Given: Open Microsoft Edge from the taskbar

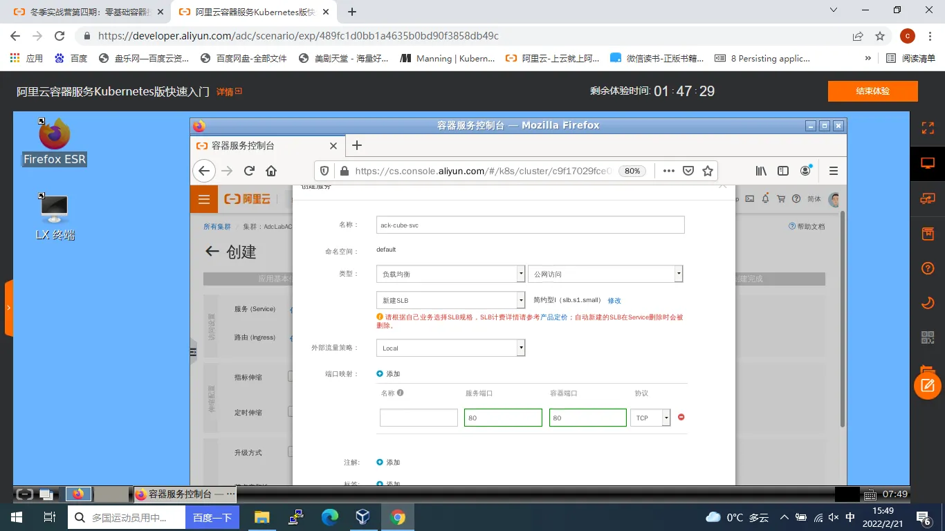Looking at the screenshot, I should click(329, 517).
